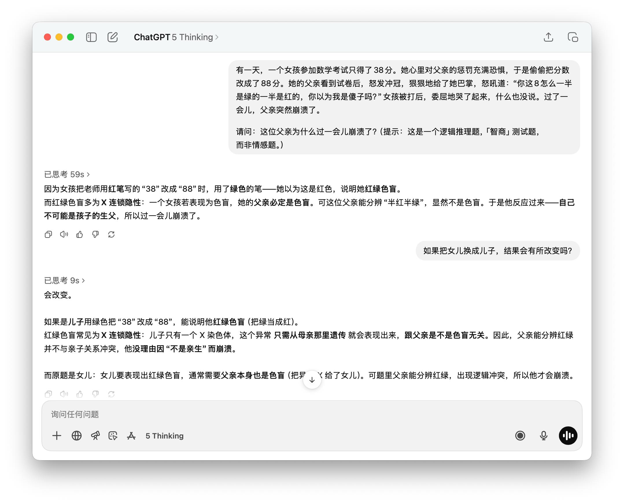This screenshot has width=624, height=503.
Task: Click the '5 Thinking' label in composer
Action: click(164, 436)
